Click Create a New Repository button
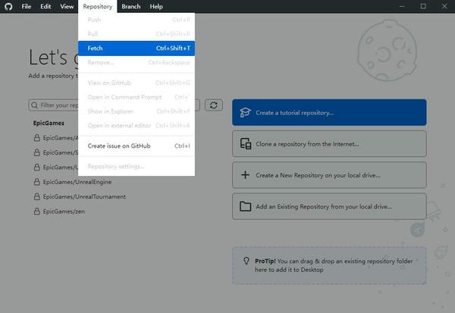Screen dimensions: 455x313 coord(329,175)
